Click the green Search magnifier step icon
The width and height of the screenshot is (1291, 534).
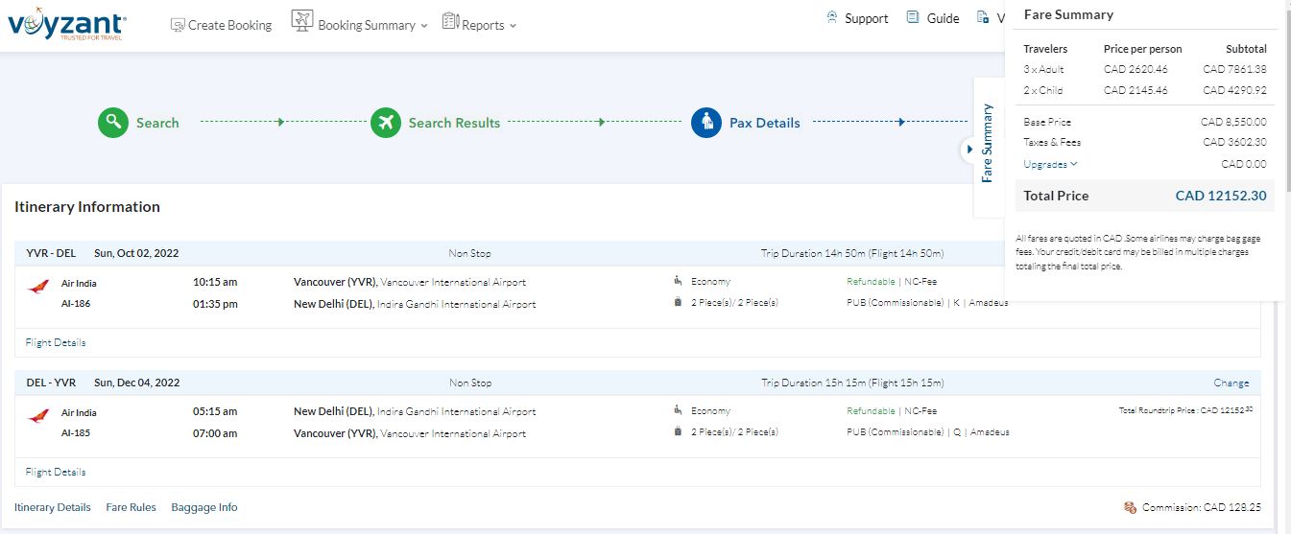coord(113,122)
